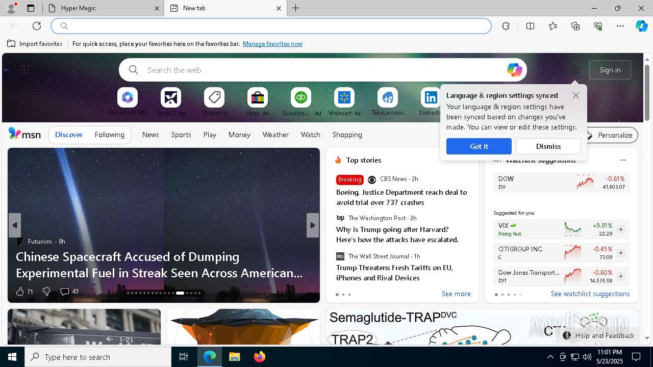Click Copilot icon in web search box
This screenshot has width=653, height=367.
(514, 70)
